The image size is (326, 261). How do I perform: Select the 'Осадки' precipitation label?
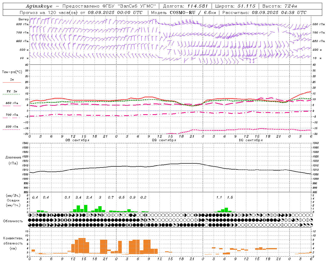click(13, 200)
